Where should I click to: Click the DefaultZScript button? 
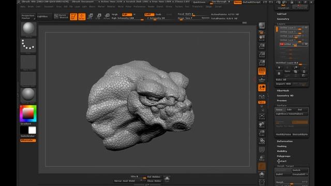[252, 2]
